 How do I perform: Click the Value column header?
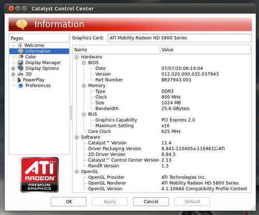205,50
